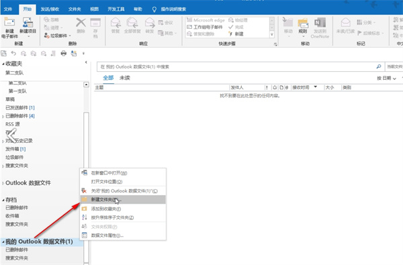
Task: Select the 新建 quick step with lightning icon
Action: (236, 34)
